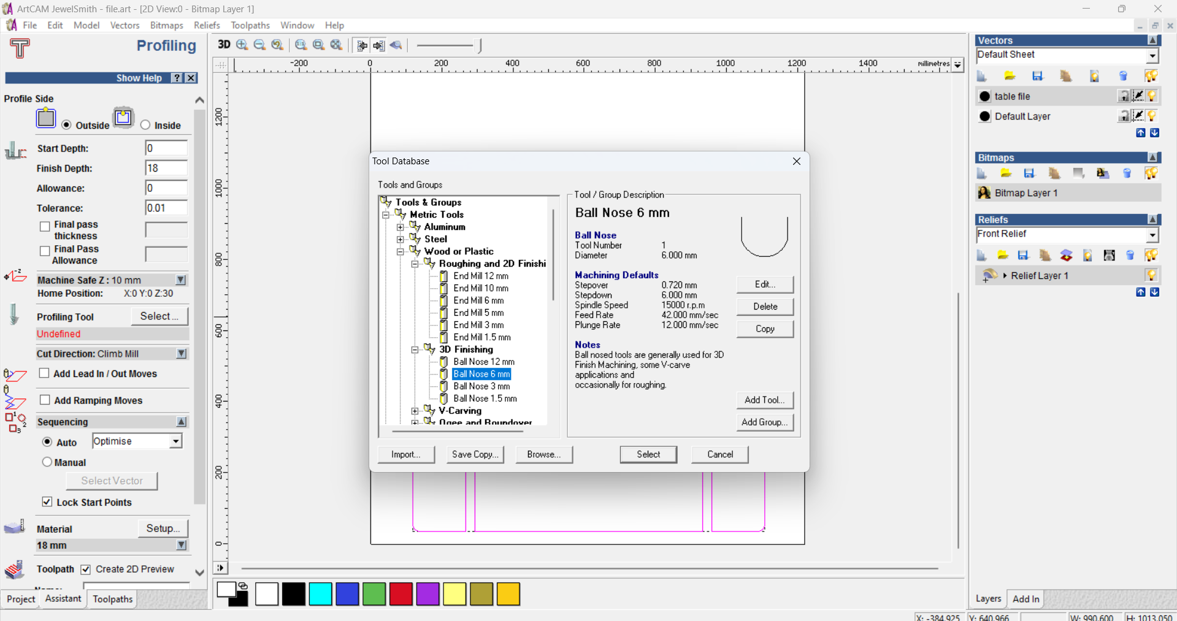The image size is (1177, 621).
Task: Click the blue preview relief magnifier icon
Action: point(396,45)
